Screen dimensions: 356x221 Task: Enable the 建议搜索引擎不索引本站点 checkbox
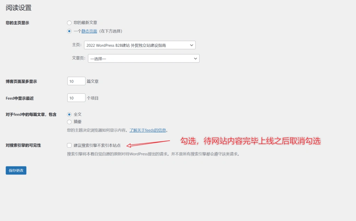coord(70,145)
